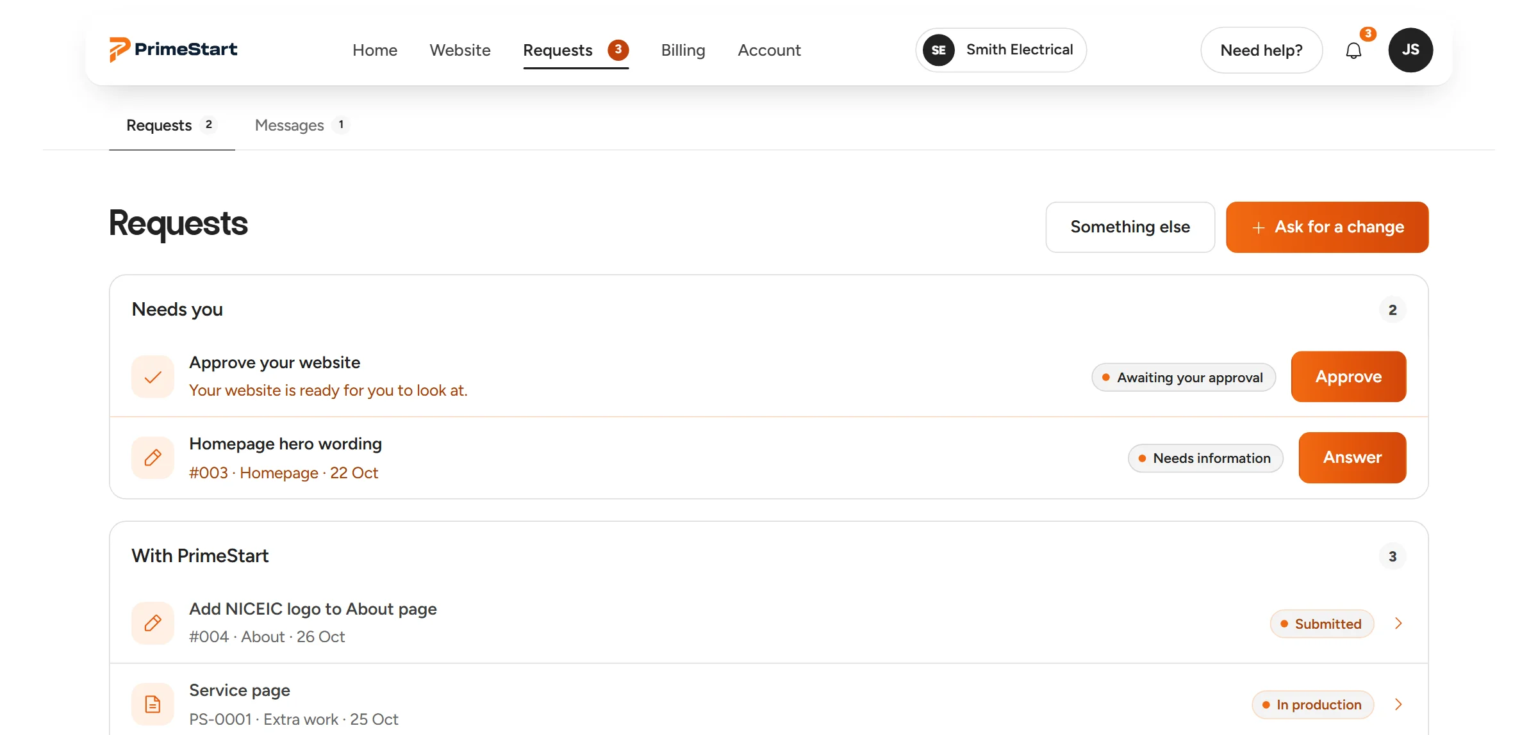The image size is (1538, 735).
Task: Open Add NICEIC logo to About page title
Action: (313, 609)
